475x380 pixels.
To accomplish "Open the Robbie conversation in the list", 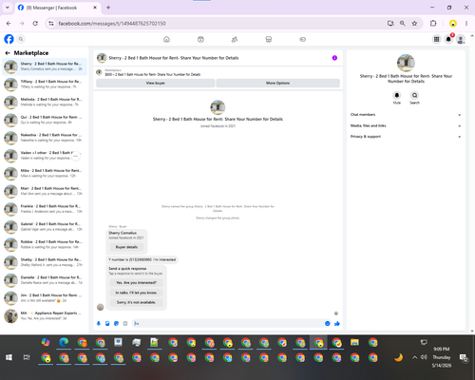I will (45, 244).
